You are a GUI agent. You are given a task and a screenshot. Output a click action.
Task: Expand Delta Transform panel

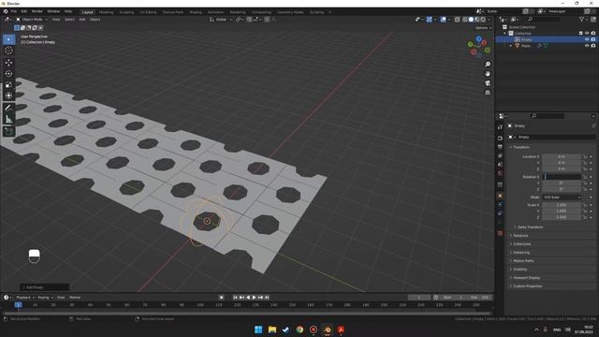click(530, 227)
